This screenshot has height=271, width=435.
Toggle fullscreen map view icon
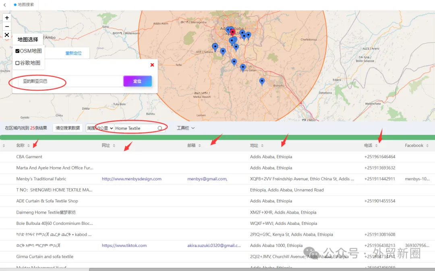pos(7,35)
